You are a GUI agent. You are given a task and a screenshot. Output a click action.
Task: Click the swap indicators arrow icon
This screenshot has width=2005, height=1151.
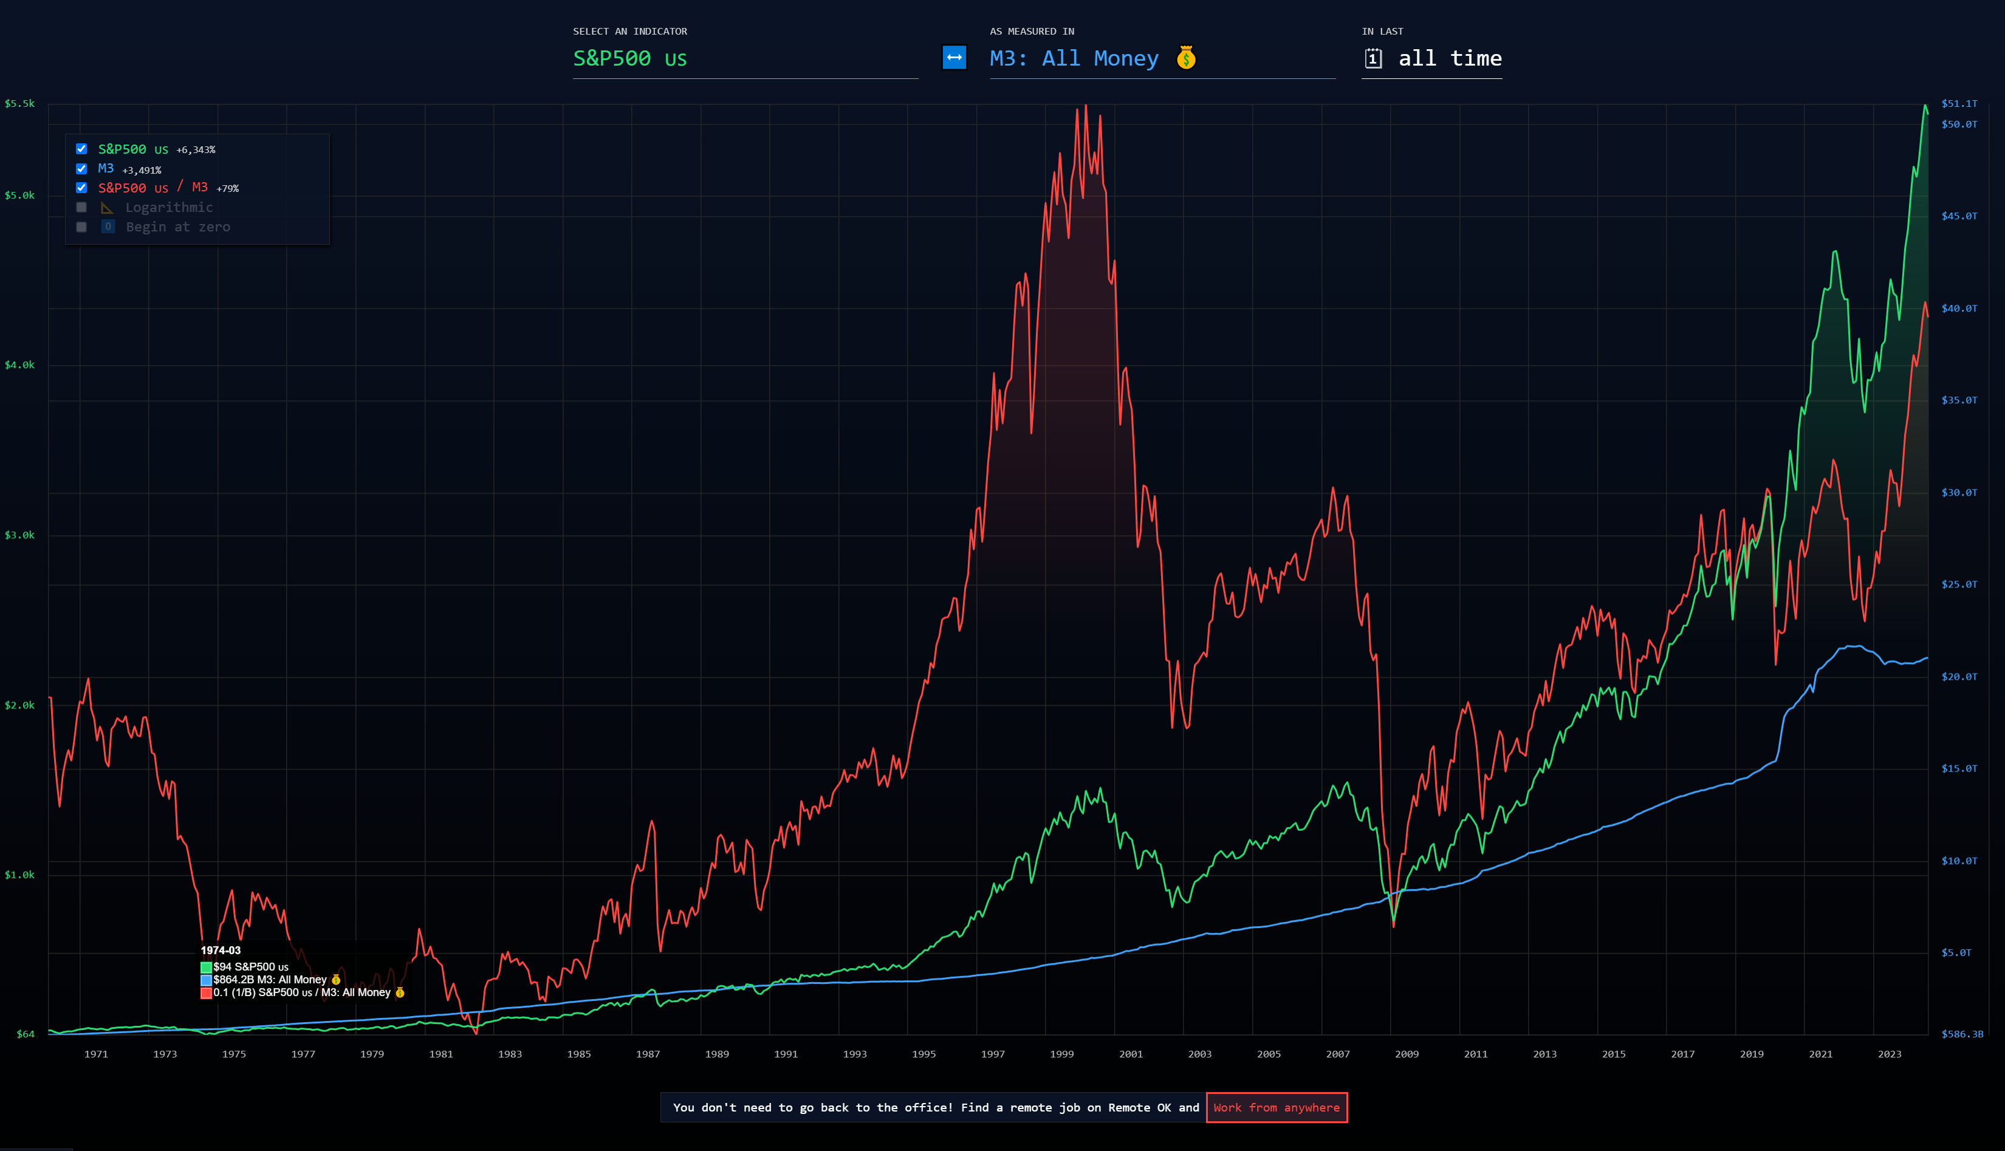pyautogui.click(x=955, y=58)
